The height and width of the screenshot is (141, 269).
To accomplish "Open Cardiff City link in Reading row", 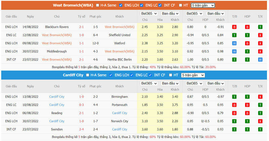I will click(x=120, y=113).
